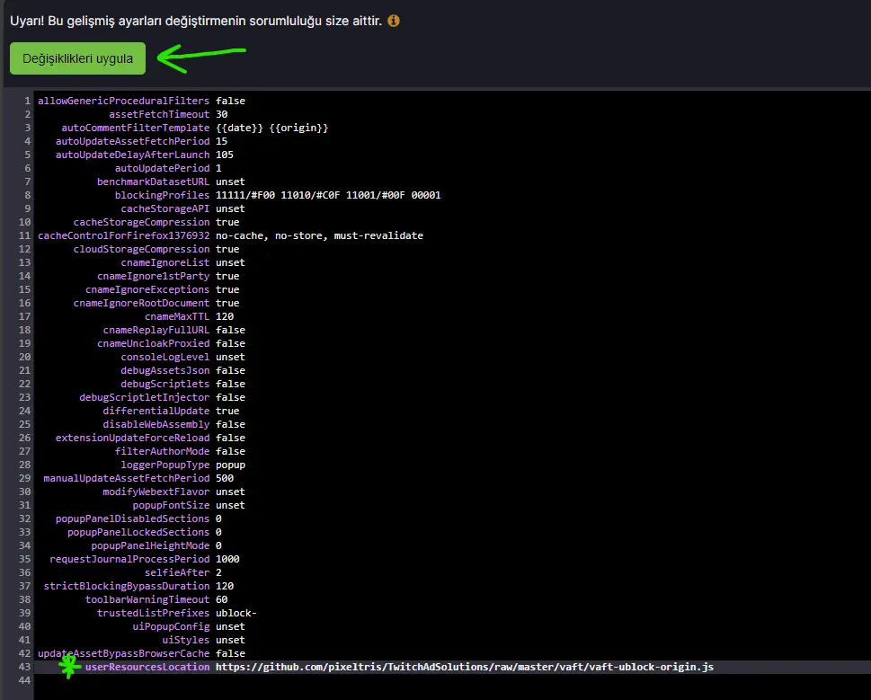Select cnameIgnoreExceptions setting name
This screenshot has width=871, height=700.
click(x=147, y=289)
